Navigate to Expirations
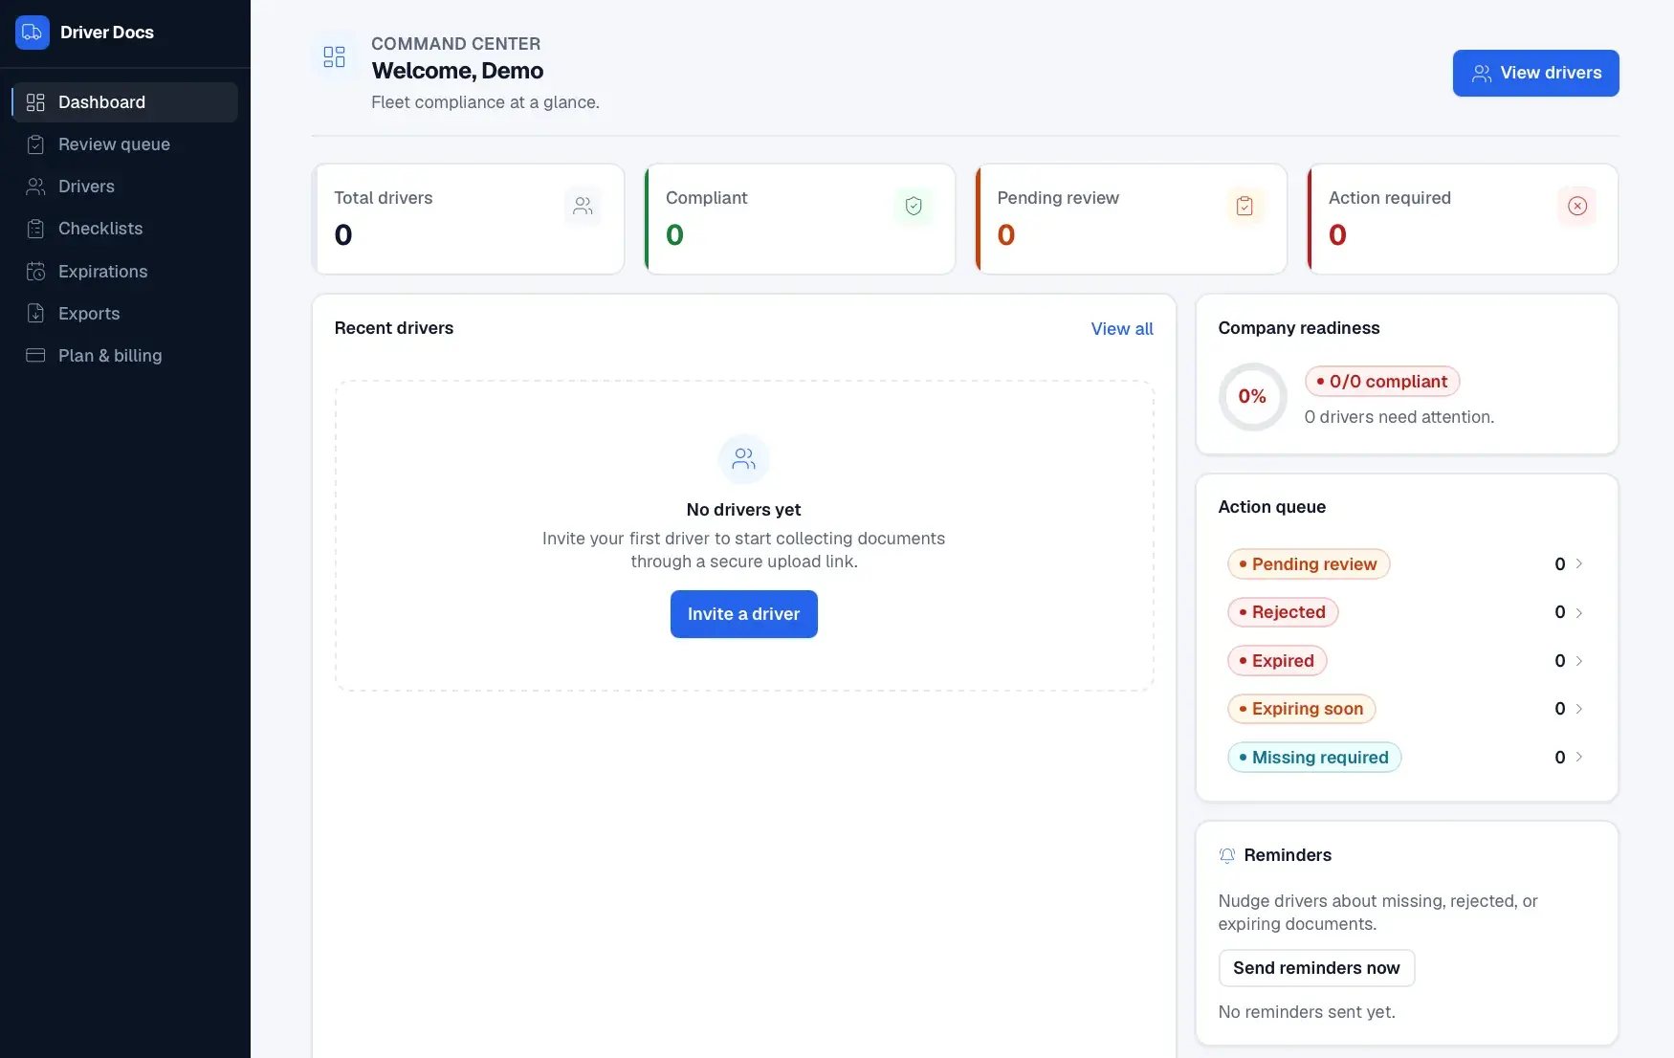This screenshot has width=1674, height=1058. tap(124, 272)
